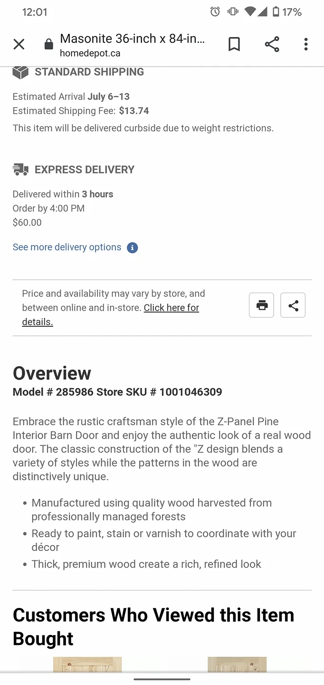Tap the homedepot.ca URL text
324x685 pixels.
coord(90,54)
